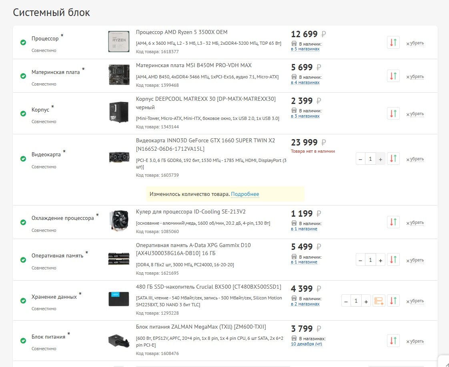Click swap arrows icon for Блок питания row
Screen dimensions: 449x367
(x=393, y=341)
